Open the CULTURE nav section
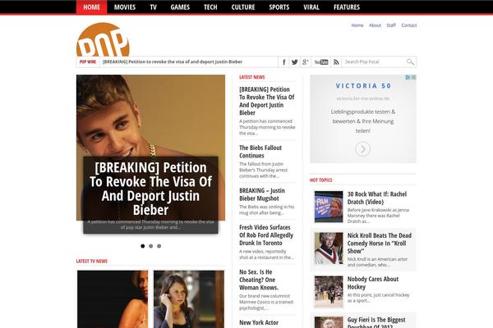This screenshot has width=493, height=328. click(x=243, y=7)
